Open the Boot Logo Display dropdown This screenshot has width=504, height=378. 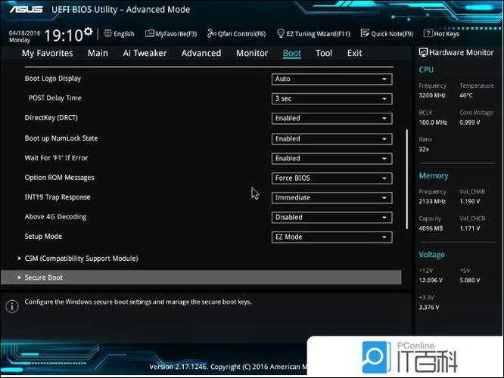[331, 79]
